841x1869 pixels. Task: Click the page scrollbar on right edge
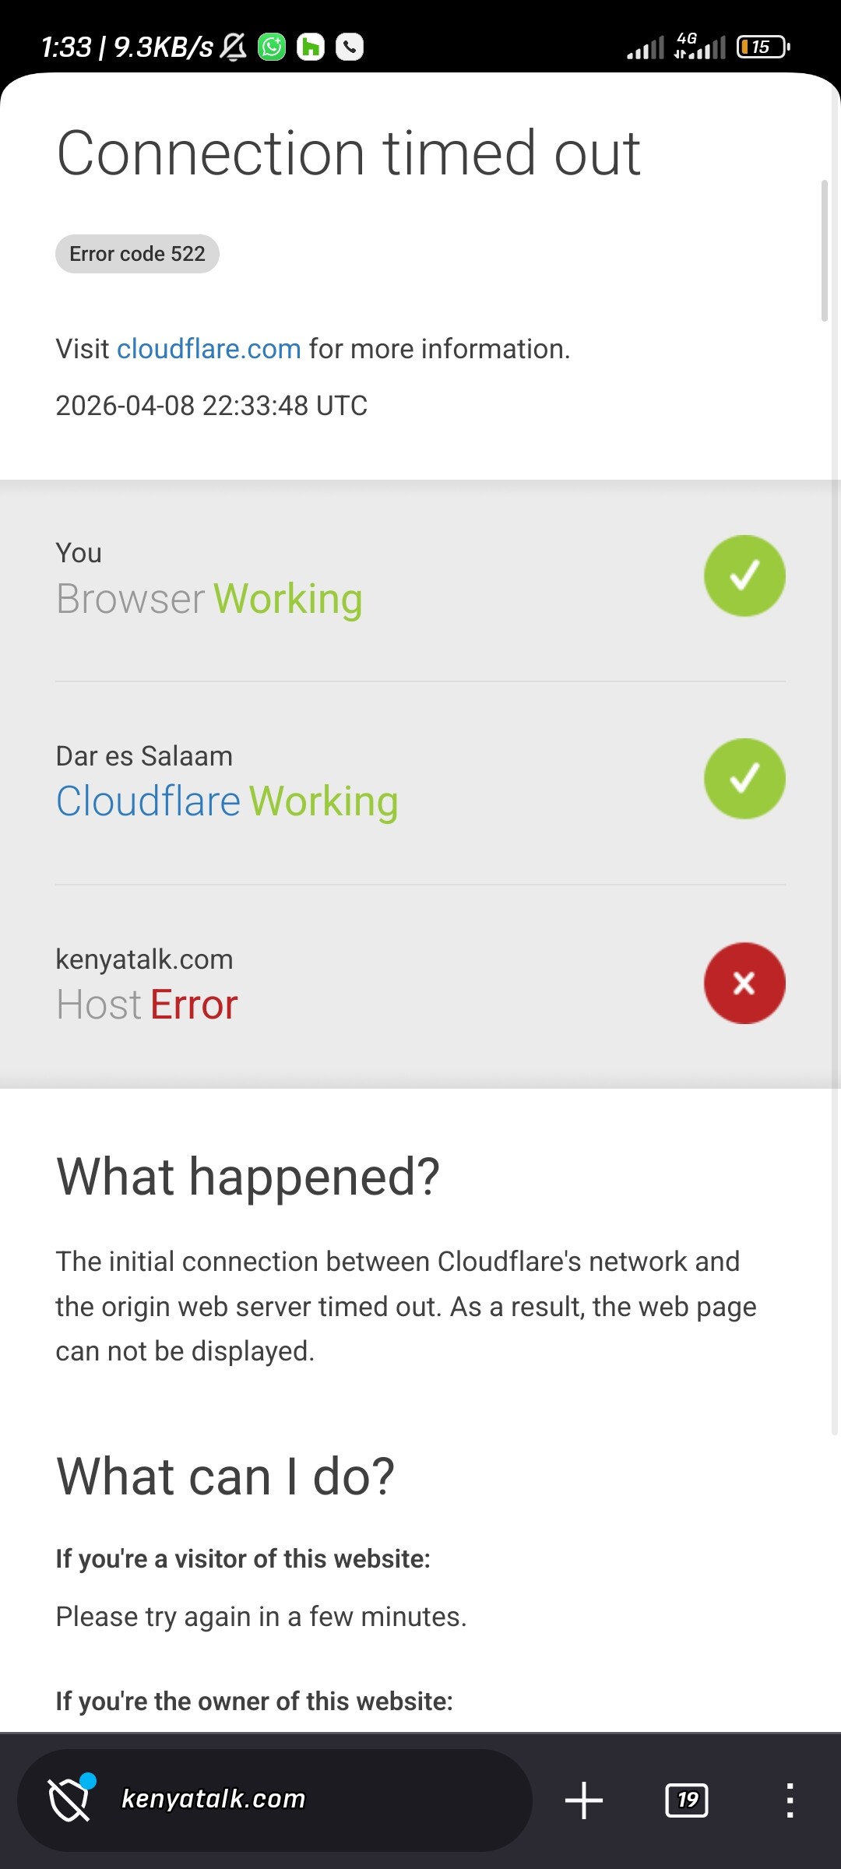pyautogui.click(x=824, y=249)
